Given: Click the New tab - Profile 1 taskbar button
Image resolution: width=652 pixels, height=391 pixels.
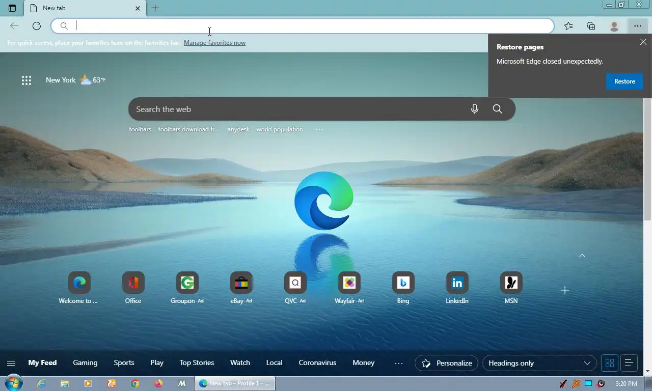Looking at the screenshot, I should click(x=235, y=383).
